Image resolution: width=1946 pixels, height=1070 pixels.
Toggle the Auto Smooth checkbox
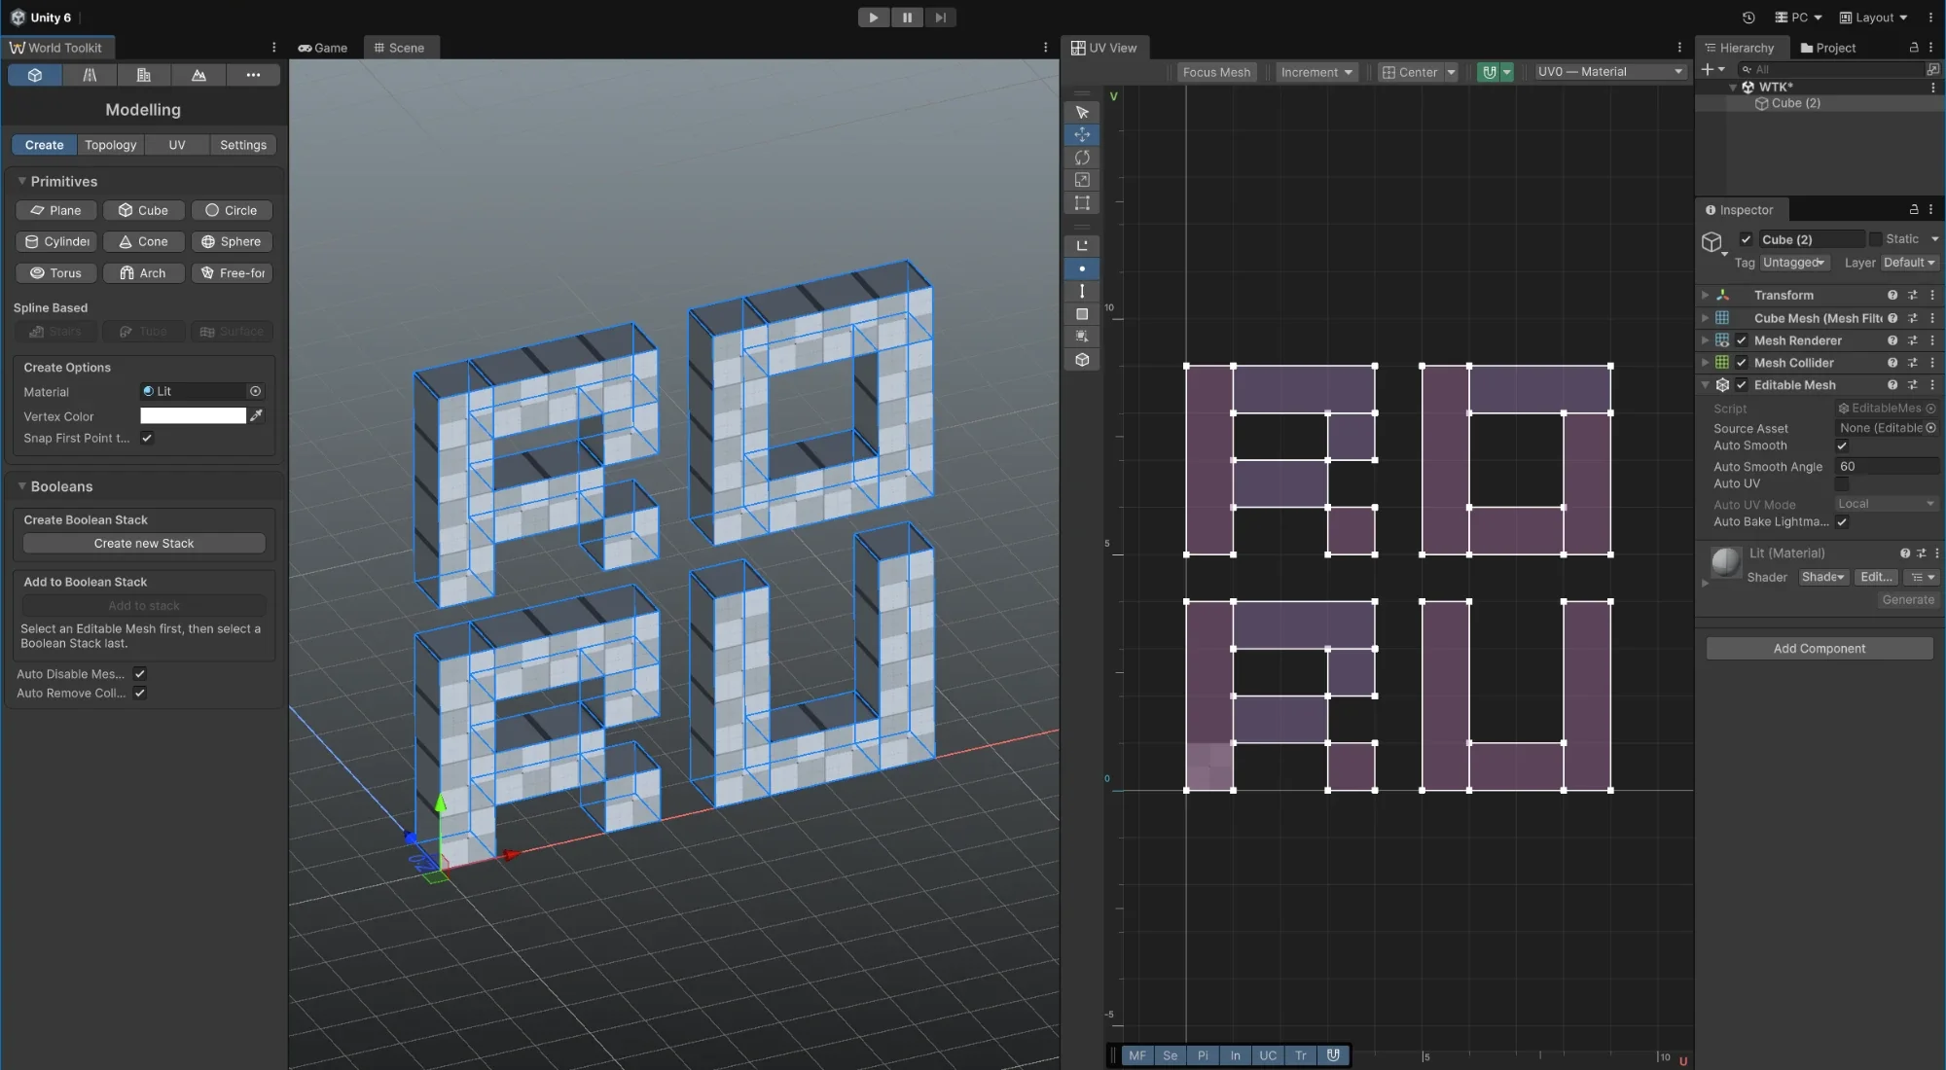point(1842,446)
